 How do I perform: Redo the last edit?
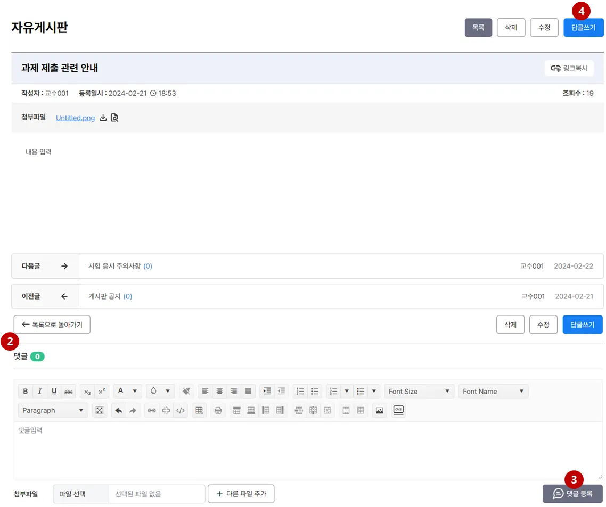coord(133,410)
